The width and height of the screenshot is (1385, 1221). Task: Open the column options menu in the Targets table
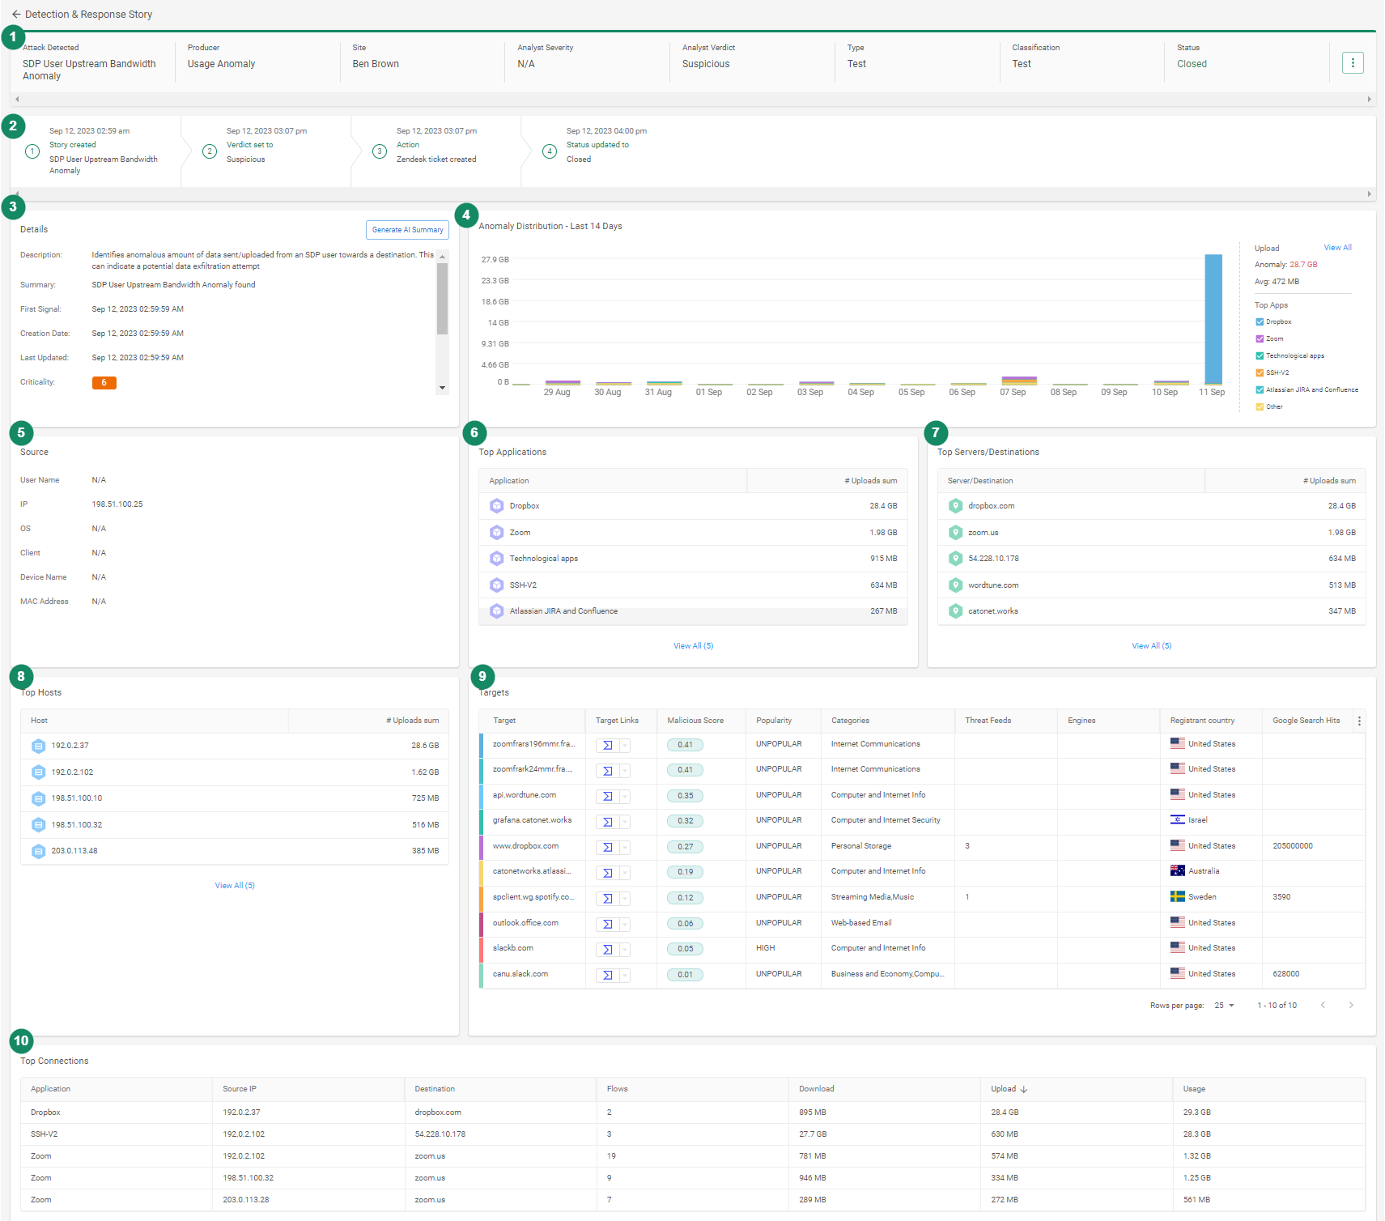pos(1359,721)
